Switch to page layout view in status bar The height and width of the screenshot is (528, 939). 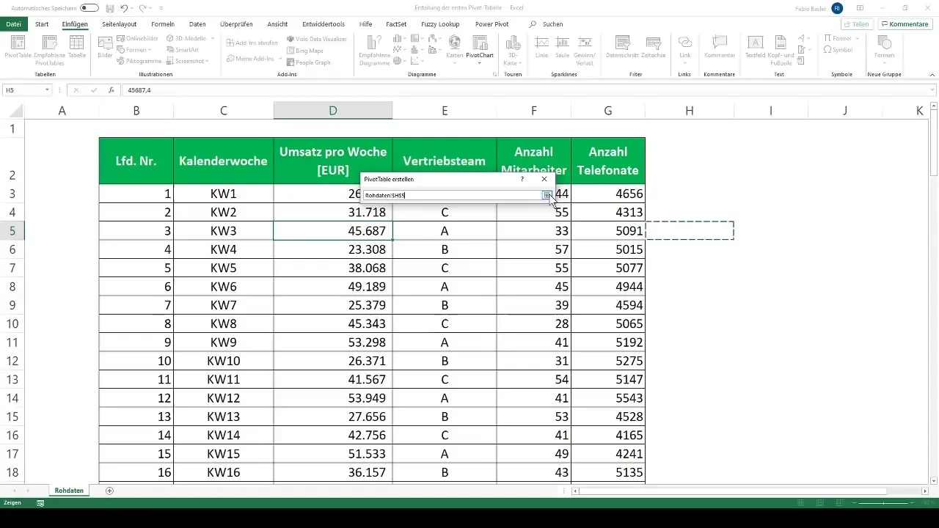point(820,503)
